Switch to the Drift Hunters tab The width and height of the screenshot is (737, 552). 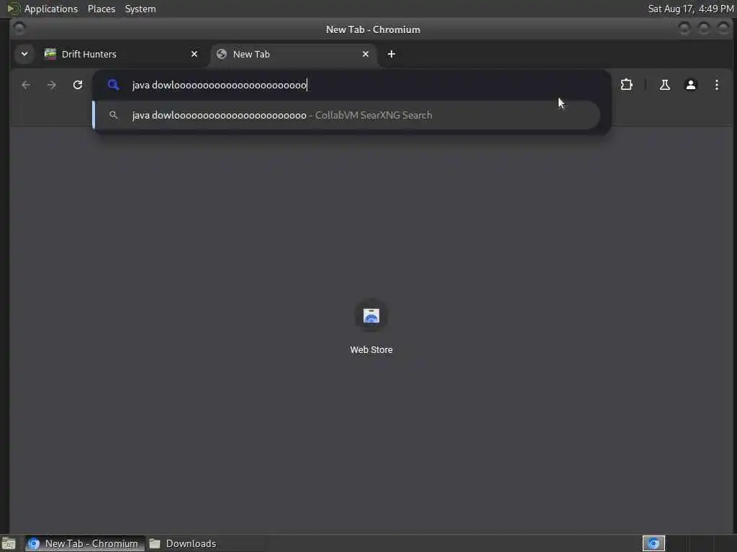(121, 54)
